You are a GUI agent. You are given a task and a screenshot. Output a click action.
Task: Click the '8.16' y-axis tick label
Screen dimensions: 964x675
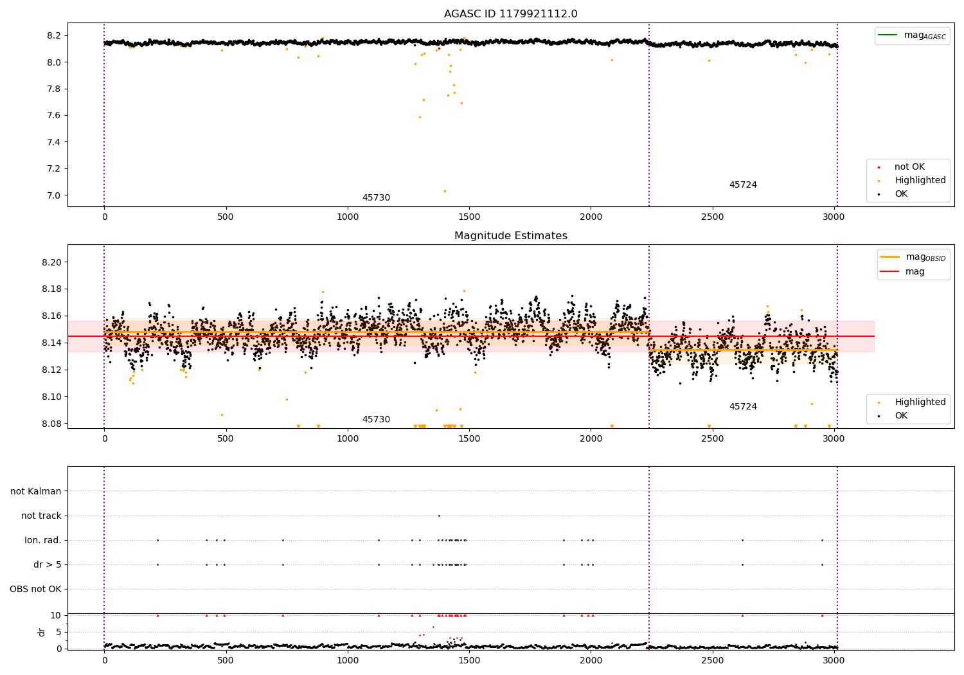point(51,316)
